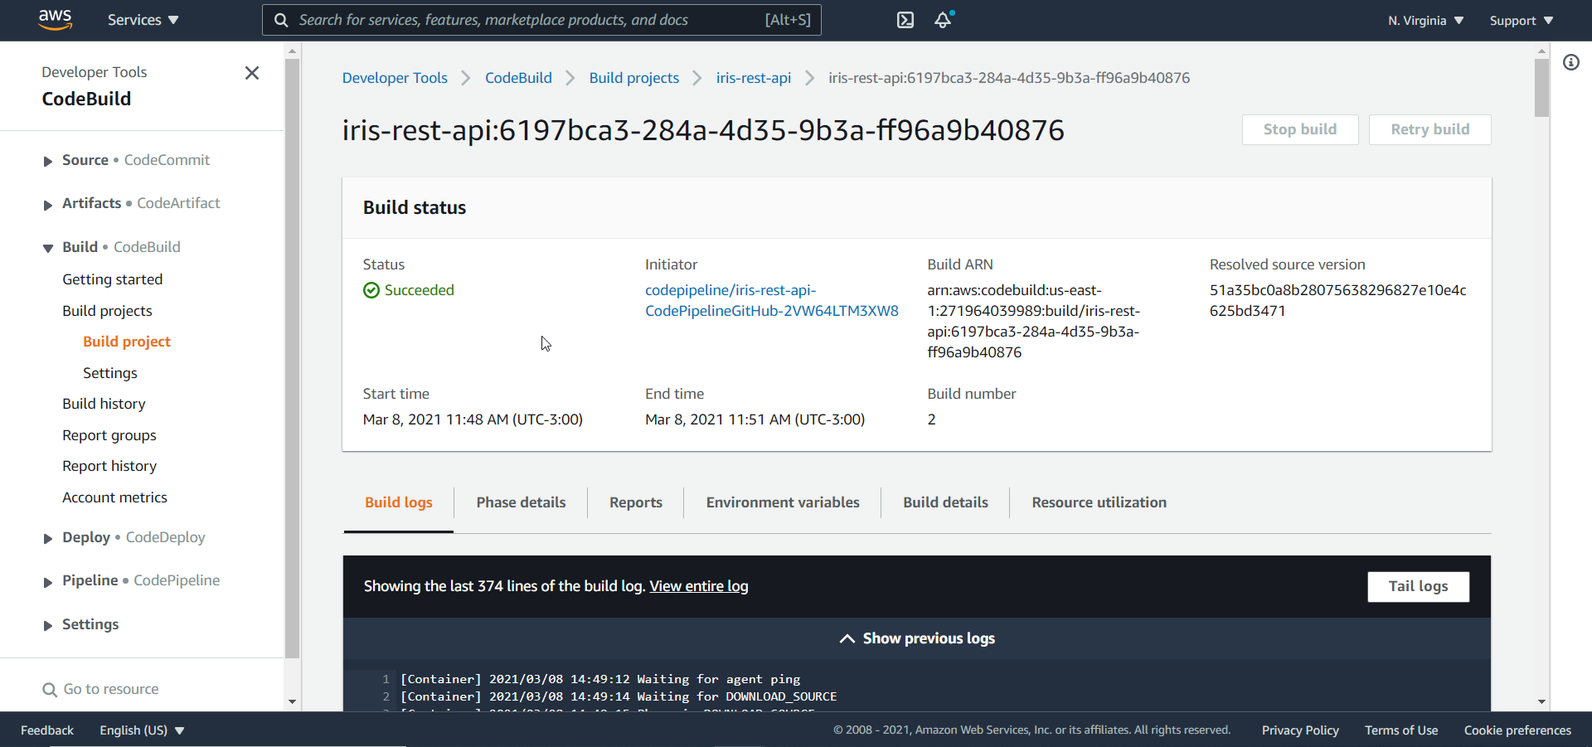The height and width of the screenshot is (747, 1592).
Task: Click the Tail logs button
Action: pos(1418,586)
